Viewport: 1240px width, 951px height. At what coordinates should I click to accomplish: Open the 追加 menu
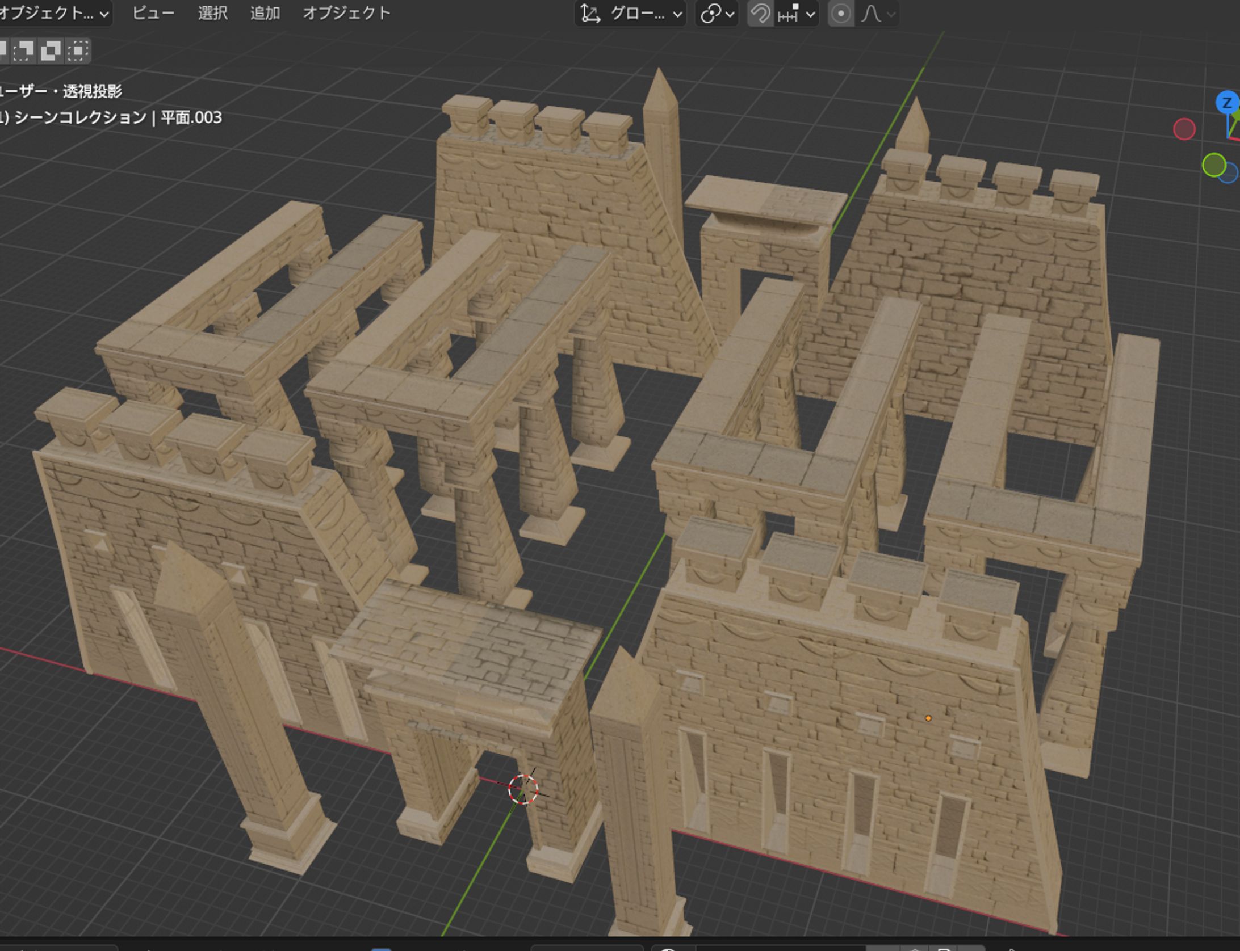point(265,14)
